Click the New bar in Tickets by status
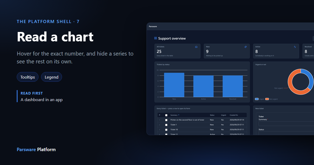Screen dimensions: 314x165 coord(174,85)
